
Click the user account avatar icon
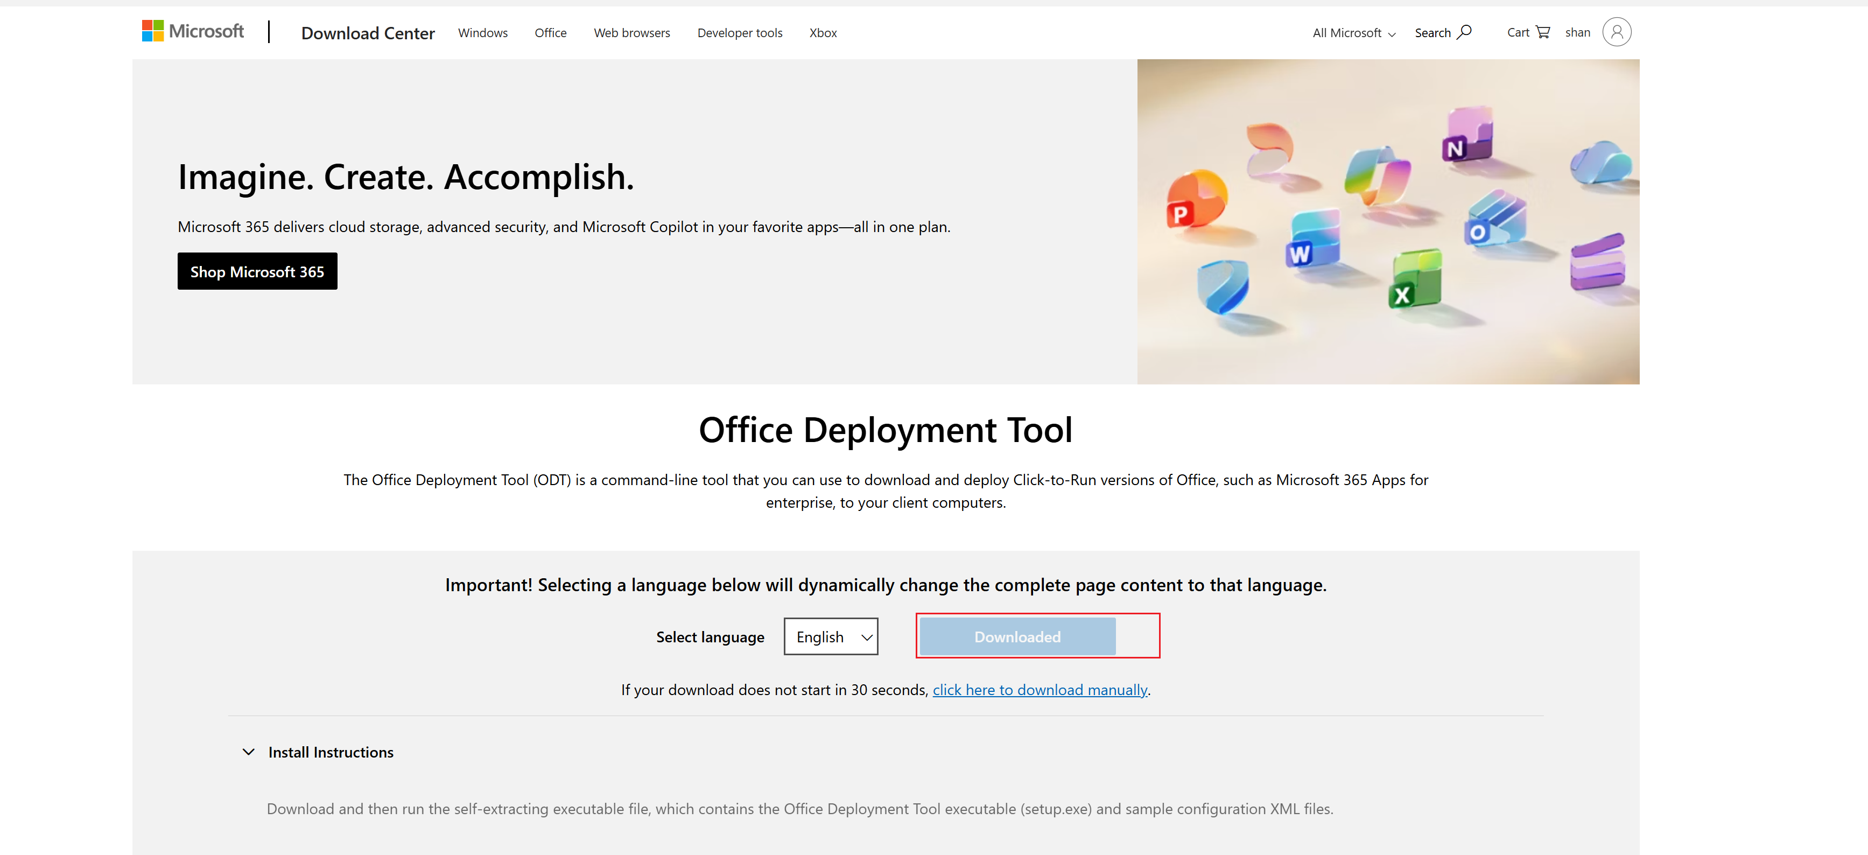pos(1616,32)
